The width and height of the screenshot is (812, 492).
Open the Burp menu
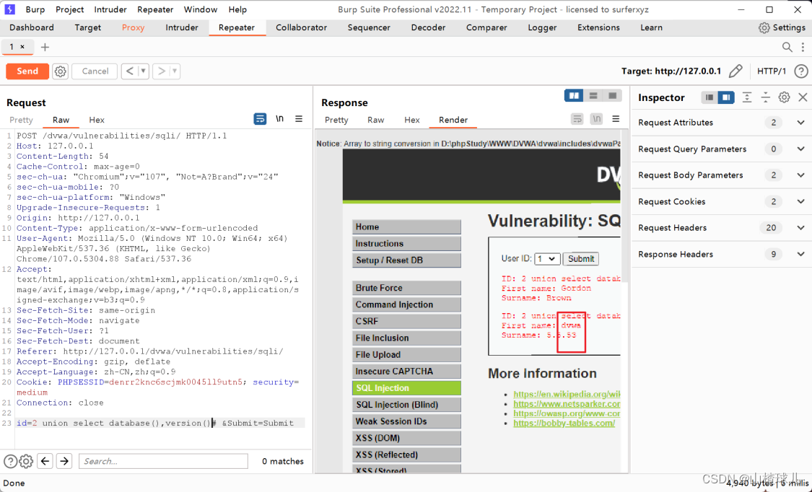point(35,9)
